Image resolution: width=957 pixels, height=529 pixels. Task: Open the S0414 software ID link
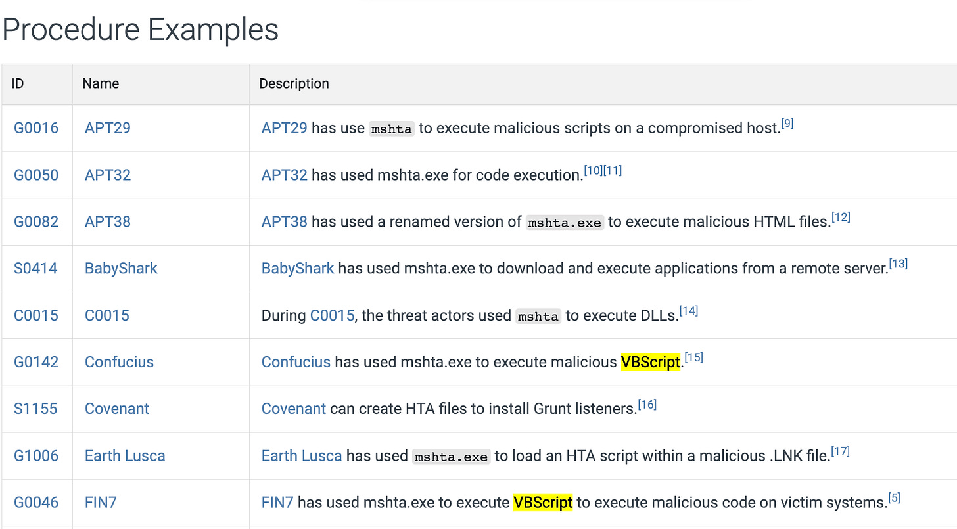point(35,269)
